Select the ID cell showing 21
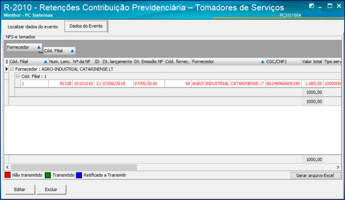 point(98,84)
